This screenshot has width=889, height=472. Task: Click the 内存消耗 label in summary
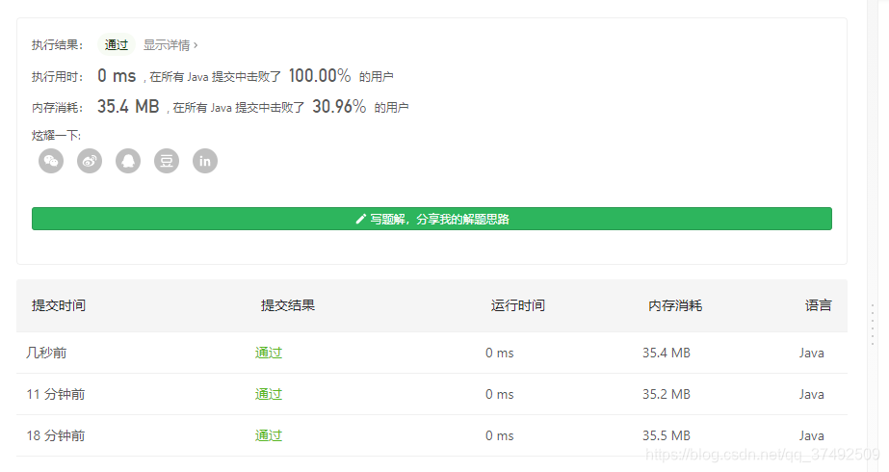57,107
